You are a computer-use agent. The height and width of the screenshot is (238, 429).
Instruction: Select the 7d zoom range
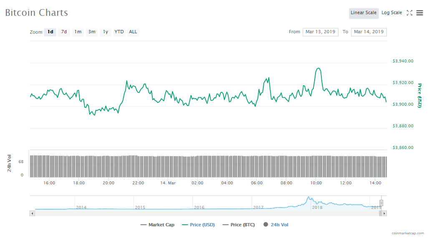pyautogui.click(x=64, y=32)
